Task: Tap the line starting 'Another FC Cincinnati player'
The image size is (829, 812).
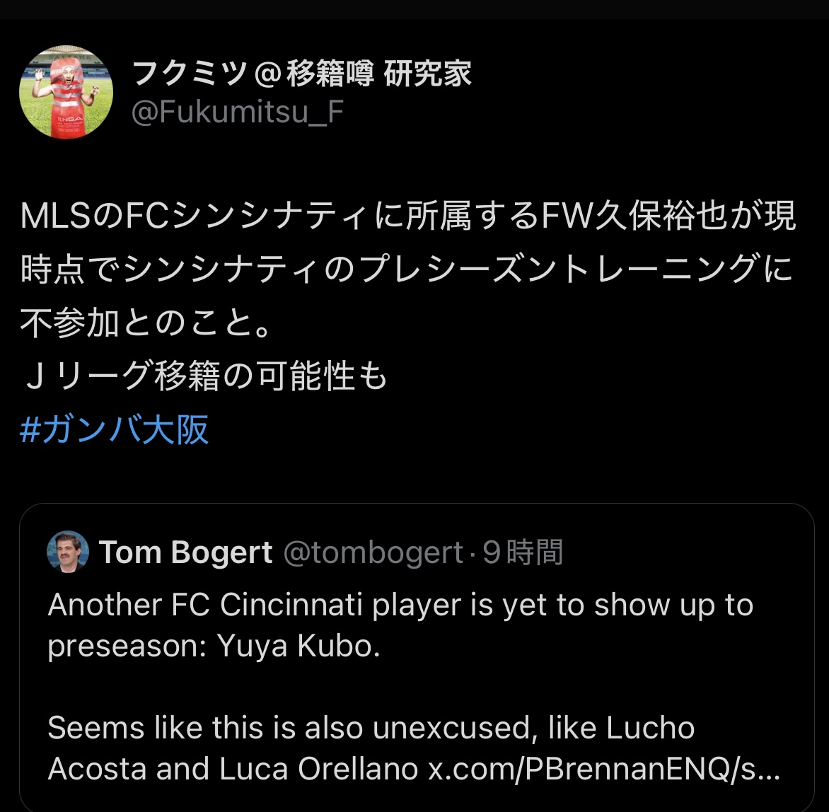Action: click(400, 605)
